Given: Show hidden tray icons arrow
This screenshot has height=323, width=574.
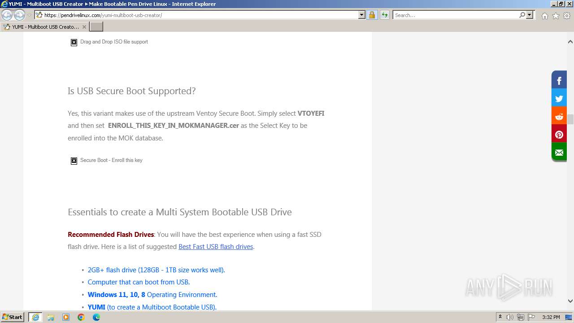Looking at the screenshot, I should (500, 317).
